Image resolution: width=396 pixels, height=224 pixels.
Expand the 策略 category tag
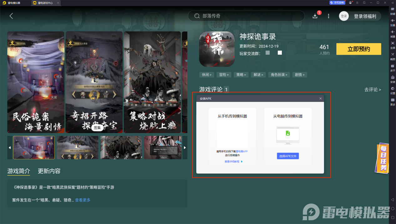[x=241, y=75]
